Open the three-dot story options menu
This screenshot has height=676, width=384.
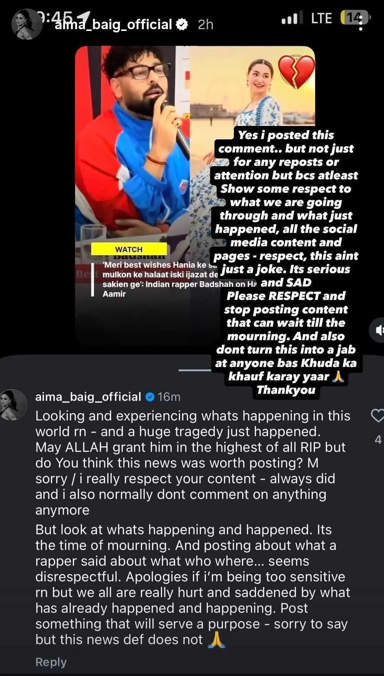[x=361, y=23]
